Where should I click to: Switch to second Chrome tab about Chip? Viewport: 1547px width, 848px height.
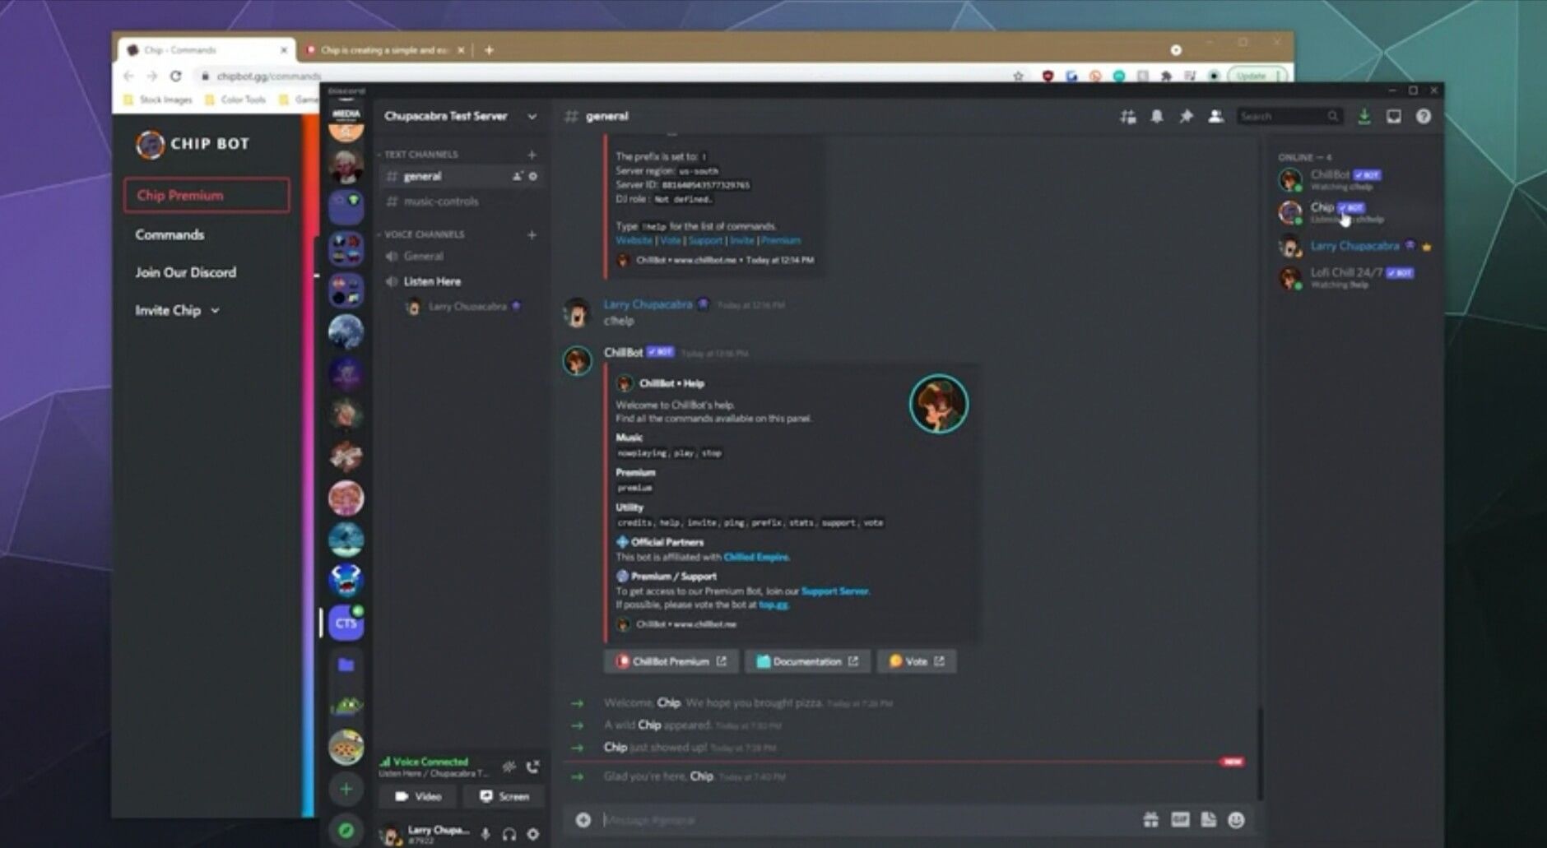384,50
